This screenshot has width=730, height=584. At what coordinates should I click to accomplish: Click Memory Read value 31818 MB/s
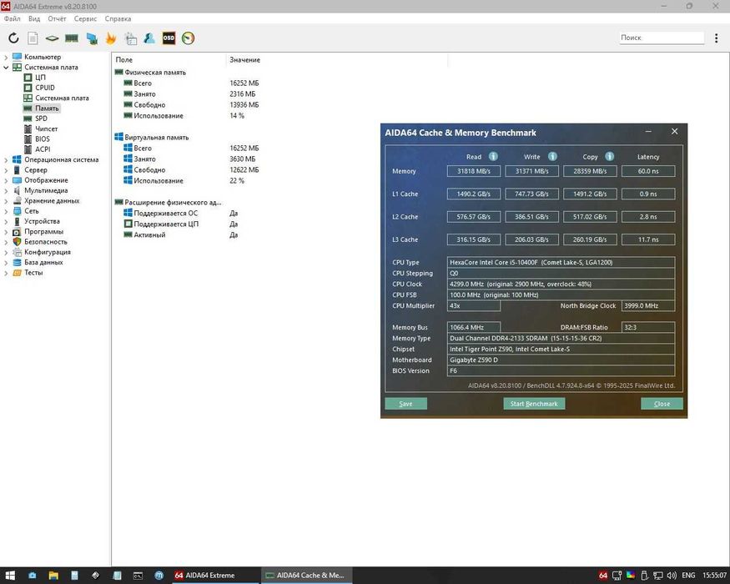click(x=474, y=171)
